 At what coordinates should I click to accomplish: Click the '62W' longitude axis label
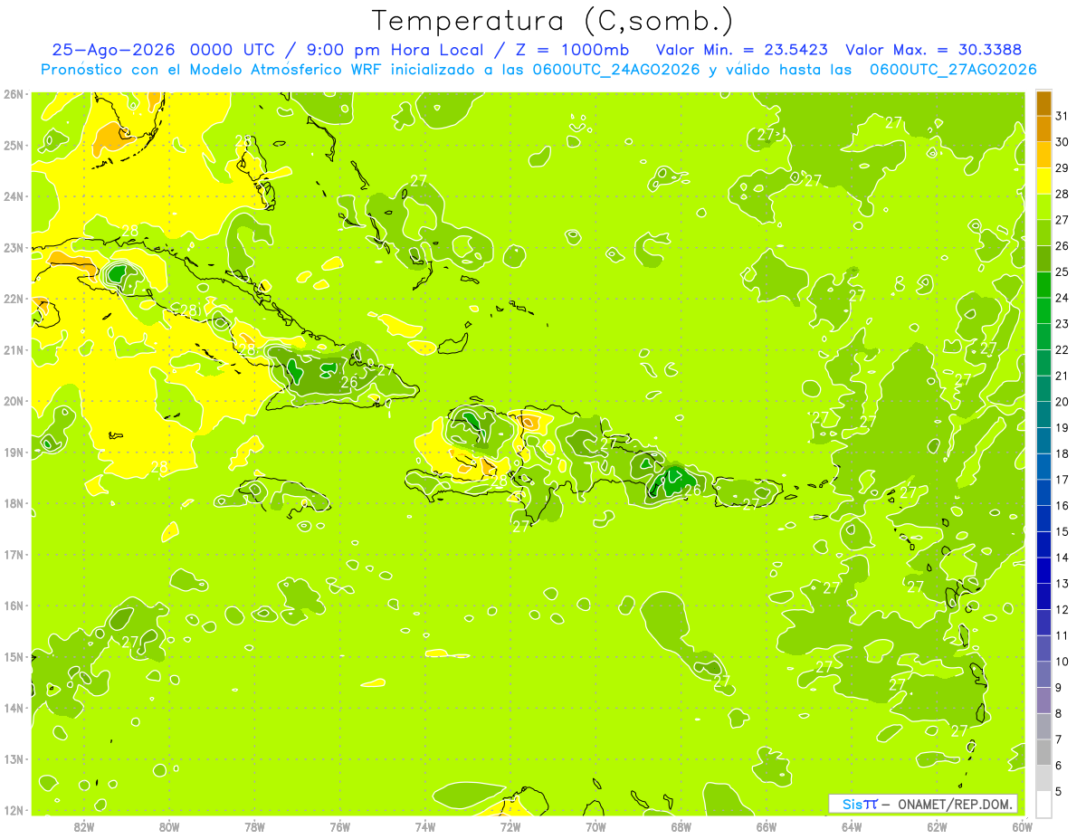[937, 826]
